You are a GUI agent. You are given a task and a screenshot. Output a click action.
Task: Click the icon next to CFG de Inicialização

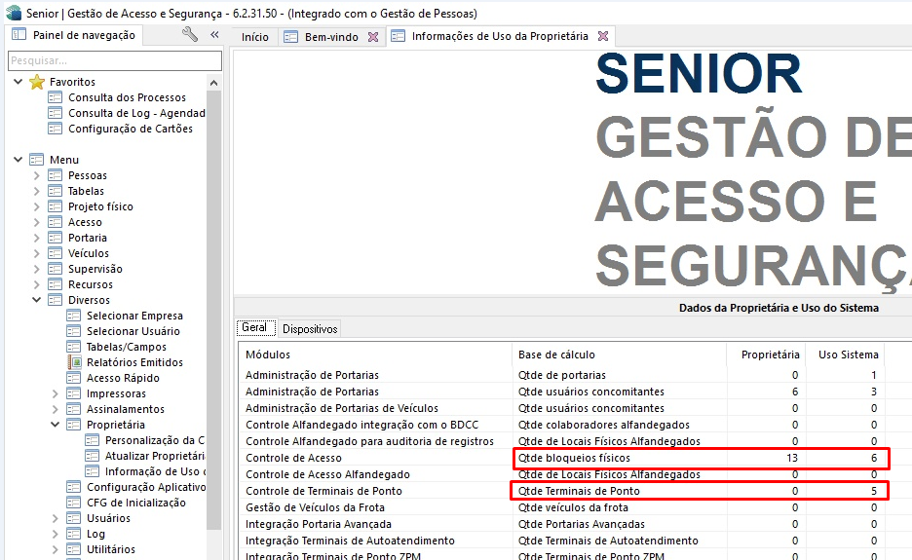[x=73, y=503]
